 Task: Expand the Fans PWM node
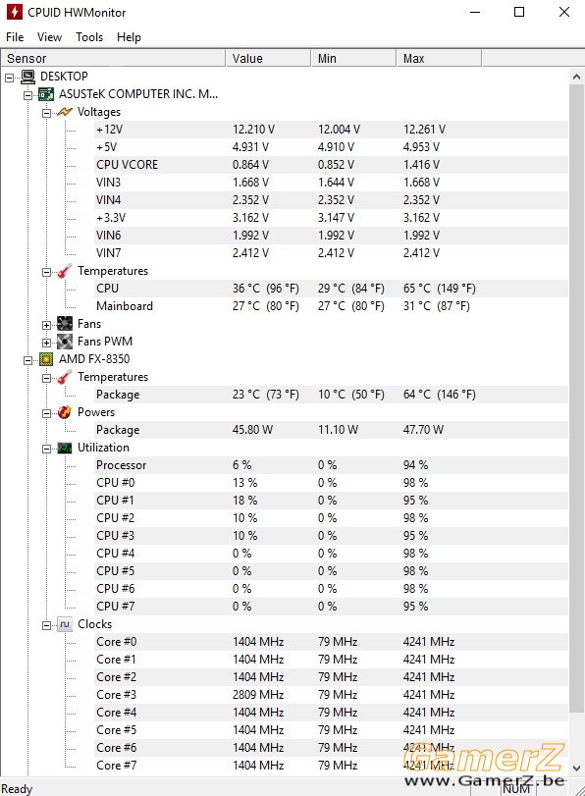point(47,343)
